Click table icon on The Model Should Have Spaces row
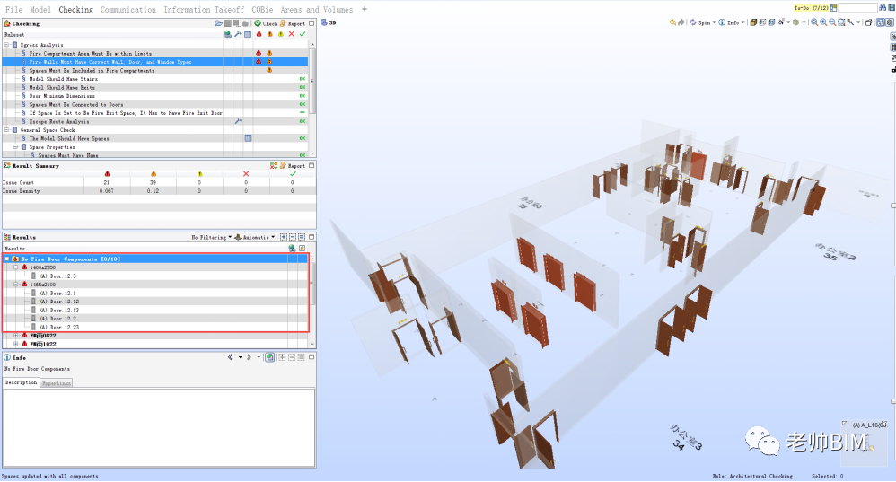 tap(248, 138)
